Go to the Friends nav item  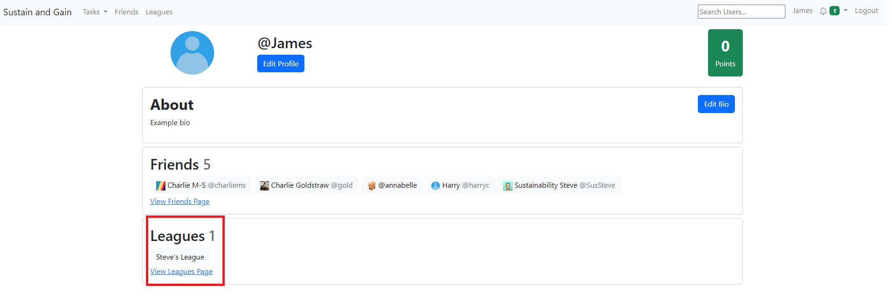tap(127, 12)
